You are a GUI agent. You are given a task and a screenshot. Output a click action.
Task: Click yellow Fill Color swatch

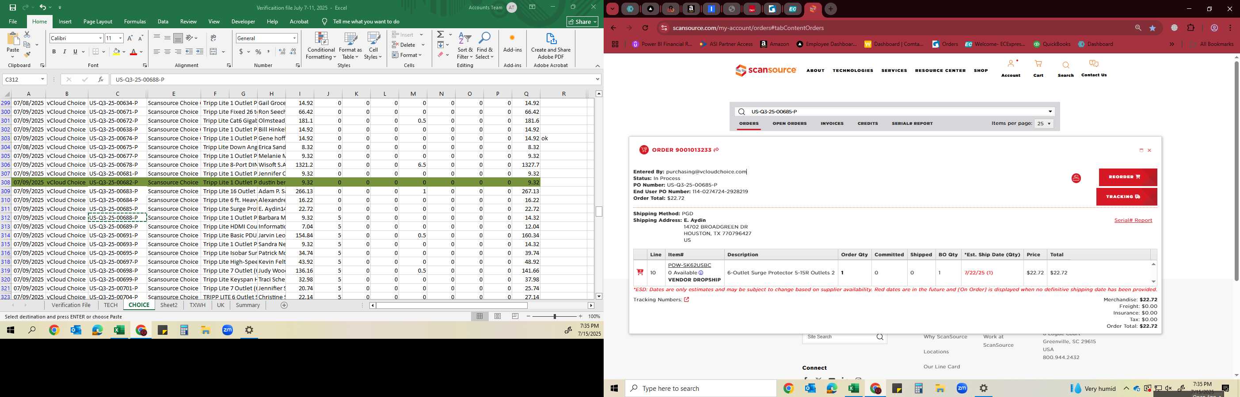(117, 52)
